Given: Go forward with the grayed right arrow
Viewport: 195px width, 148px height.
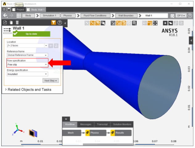Looking at the screenshot, I should pos(11,15).
